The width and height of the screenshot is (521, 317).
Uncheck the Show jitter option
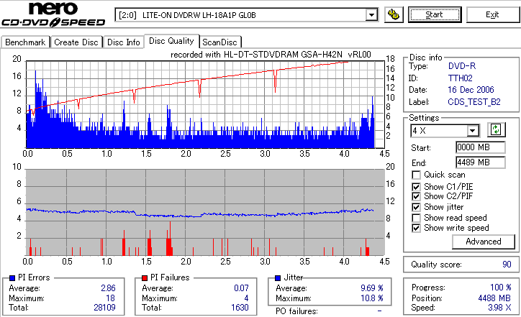pyautogui.click(x=416, y=207)
